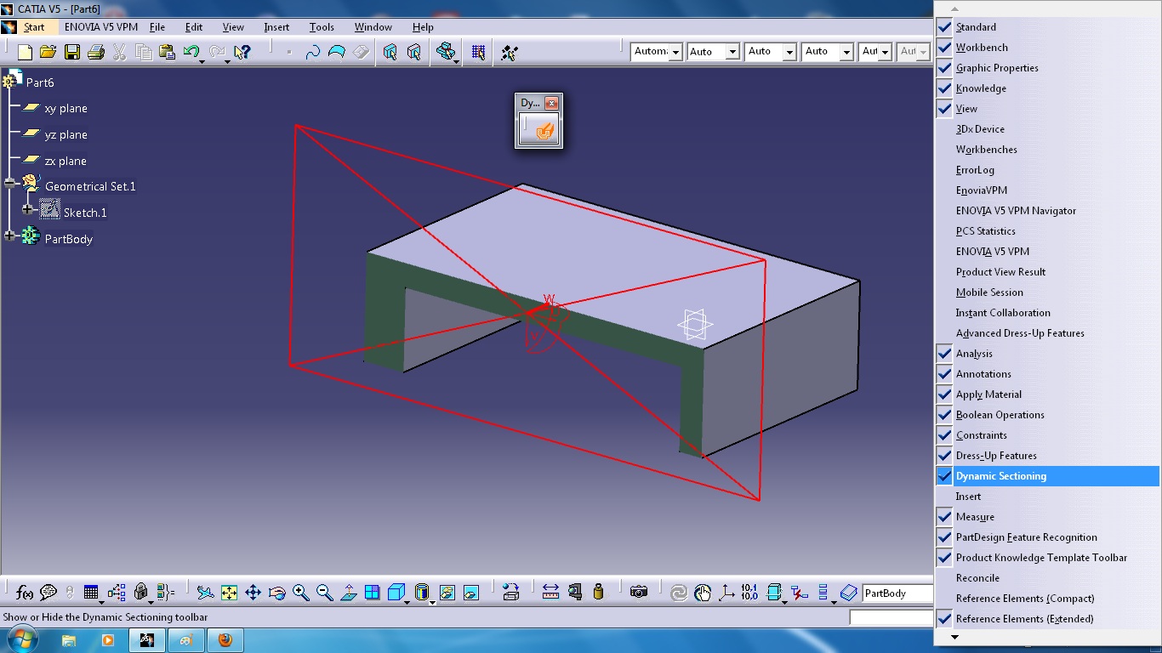Select the xy plane in tree
The image size is (1162, 653).
pos(66,109)
